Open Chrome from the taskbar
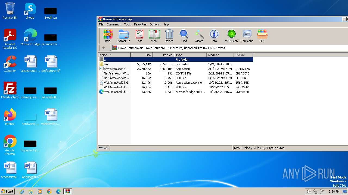 (49, 191)
